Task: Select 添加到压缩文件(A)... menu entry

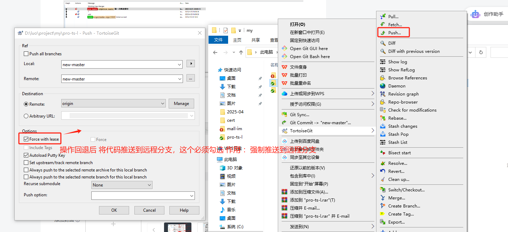Action: tap(309, 192)
